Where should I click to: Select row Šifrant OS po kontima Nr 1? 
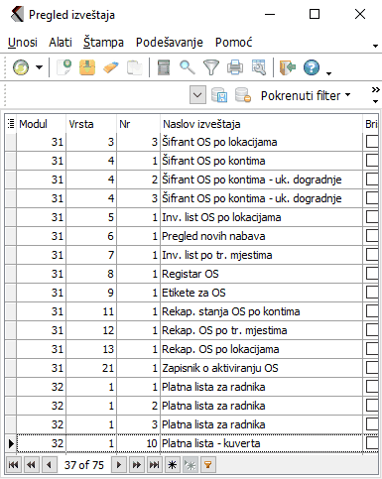[x=191, y=161]
